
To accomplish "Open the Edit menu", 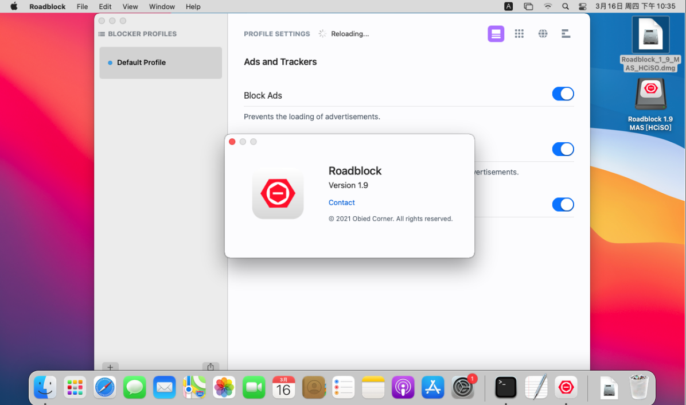I will point(105,6).
